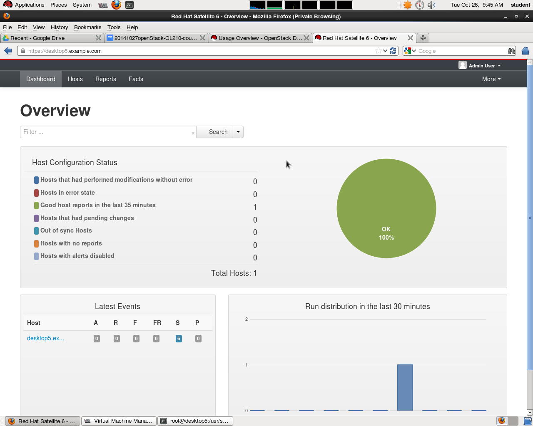Viewport: 533px width, 426px height.
Task: Clear the filter field with x icon
Action: [193, 133]
